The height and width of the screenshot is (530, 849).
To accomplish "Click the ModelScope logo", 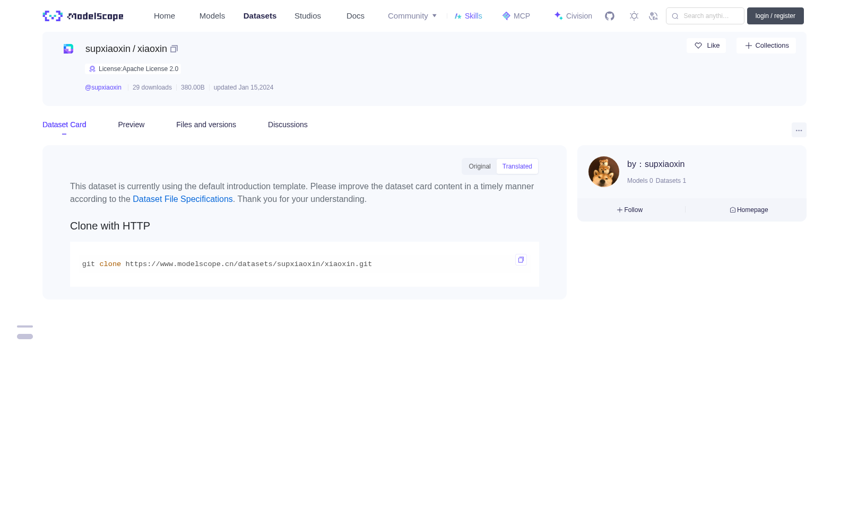I will [83, 16].
